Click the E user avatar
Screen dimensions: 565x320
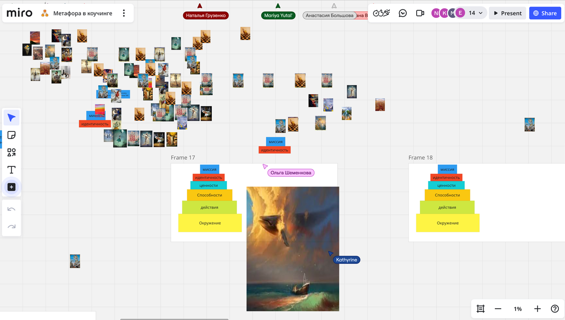[x=460, y=13]
